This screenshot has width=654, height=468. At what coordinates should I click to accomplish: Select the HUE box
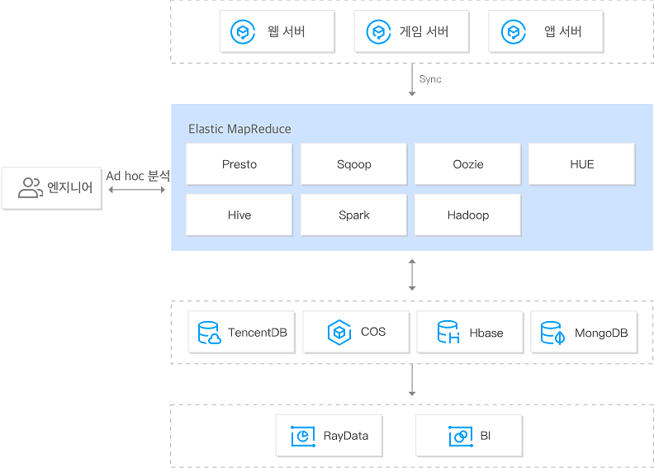(582, 164)
